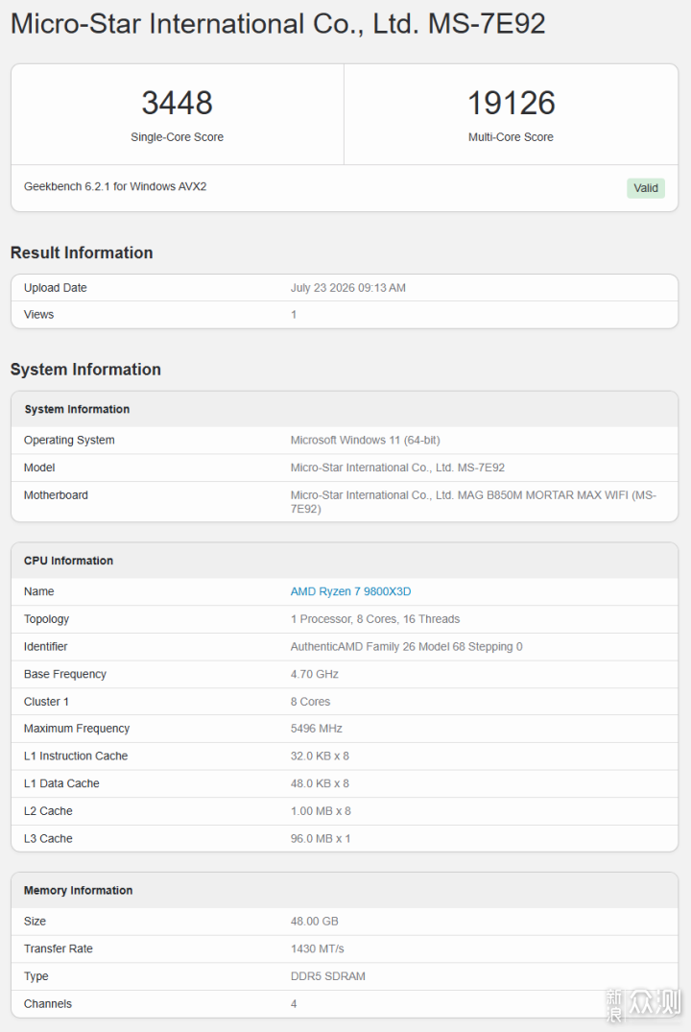This screenshot has height=1032, width=691.
Task: Click the Transfer Rate row label
Action: coord(59,948)
